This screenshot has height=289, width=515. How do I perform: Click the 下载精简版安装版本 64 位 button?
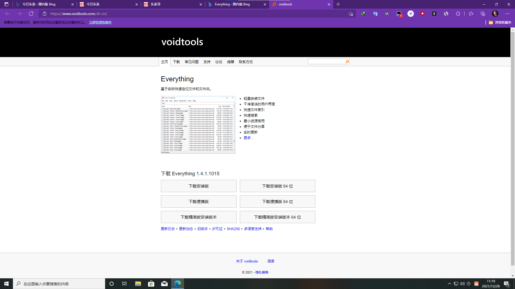pyautogui.click(x=278, y=217)
